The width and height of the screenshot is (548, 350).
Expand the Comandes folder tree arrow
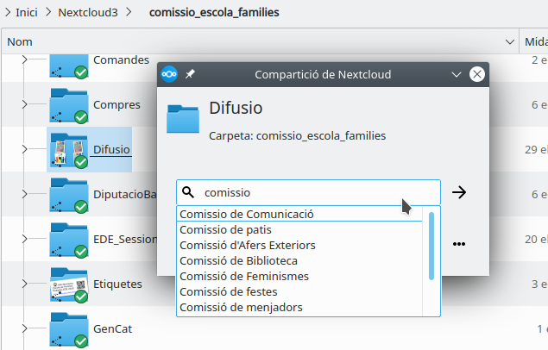[25, 59]
